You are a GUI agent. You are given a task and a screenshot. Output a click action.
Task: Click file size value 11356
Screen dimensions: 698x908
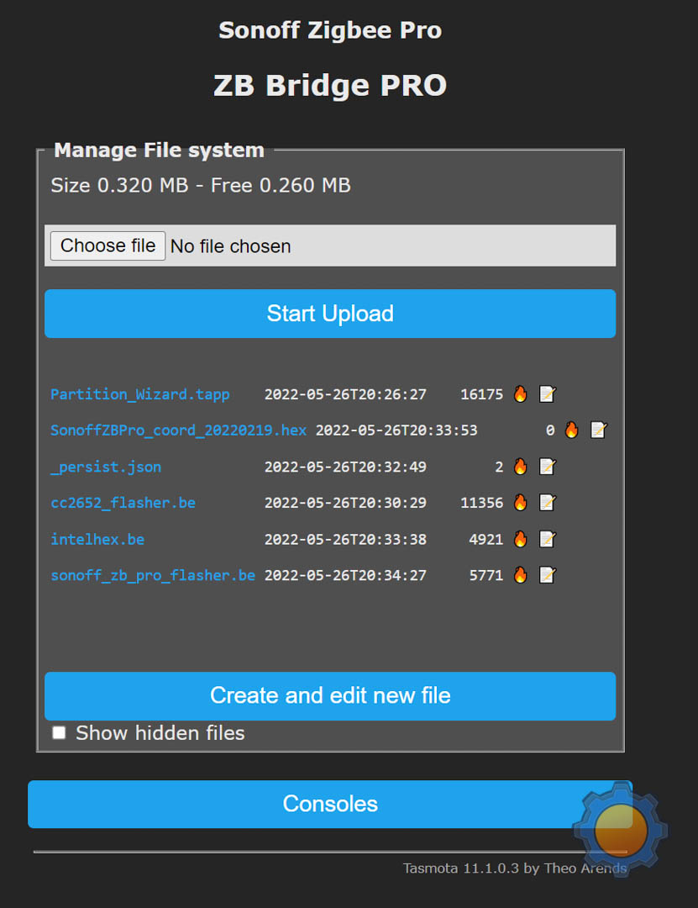[481, 503]
